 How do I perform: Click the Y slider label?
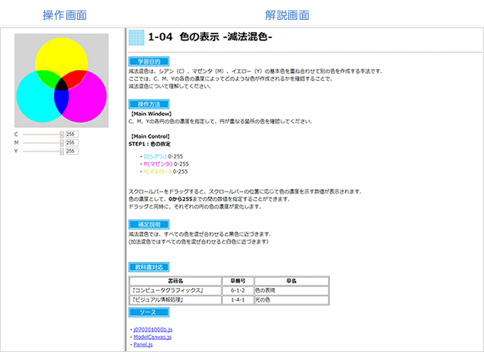pos(16,151)
